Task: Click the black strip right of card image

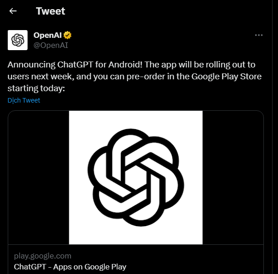Action: coord(232,178)
